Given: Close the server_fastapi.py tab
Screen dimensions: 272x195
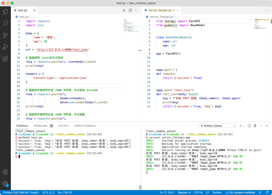Looking at the screenshot, I should pyautogui.click(x=178, y=10).
